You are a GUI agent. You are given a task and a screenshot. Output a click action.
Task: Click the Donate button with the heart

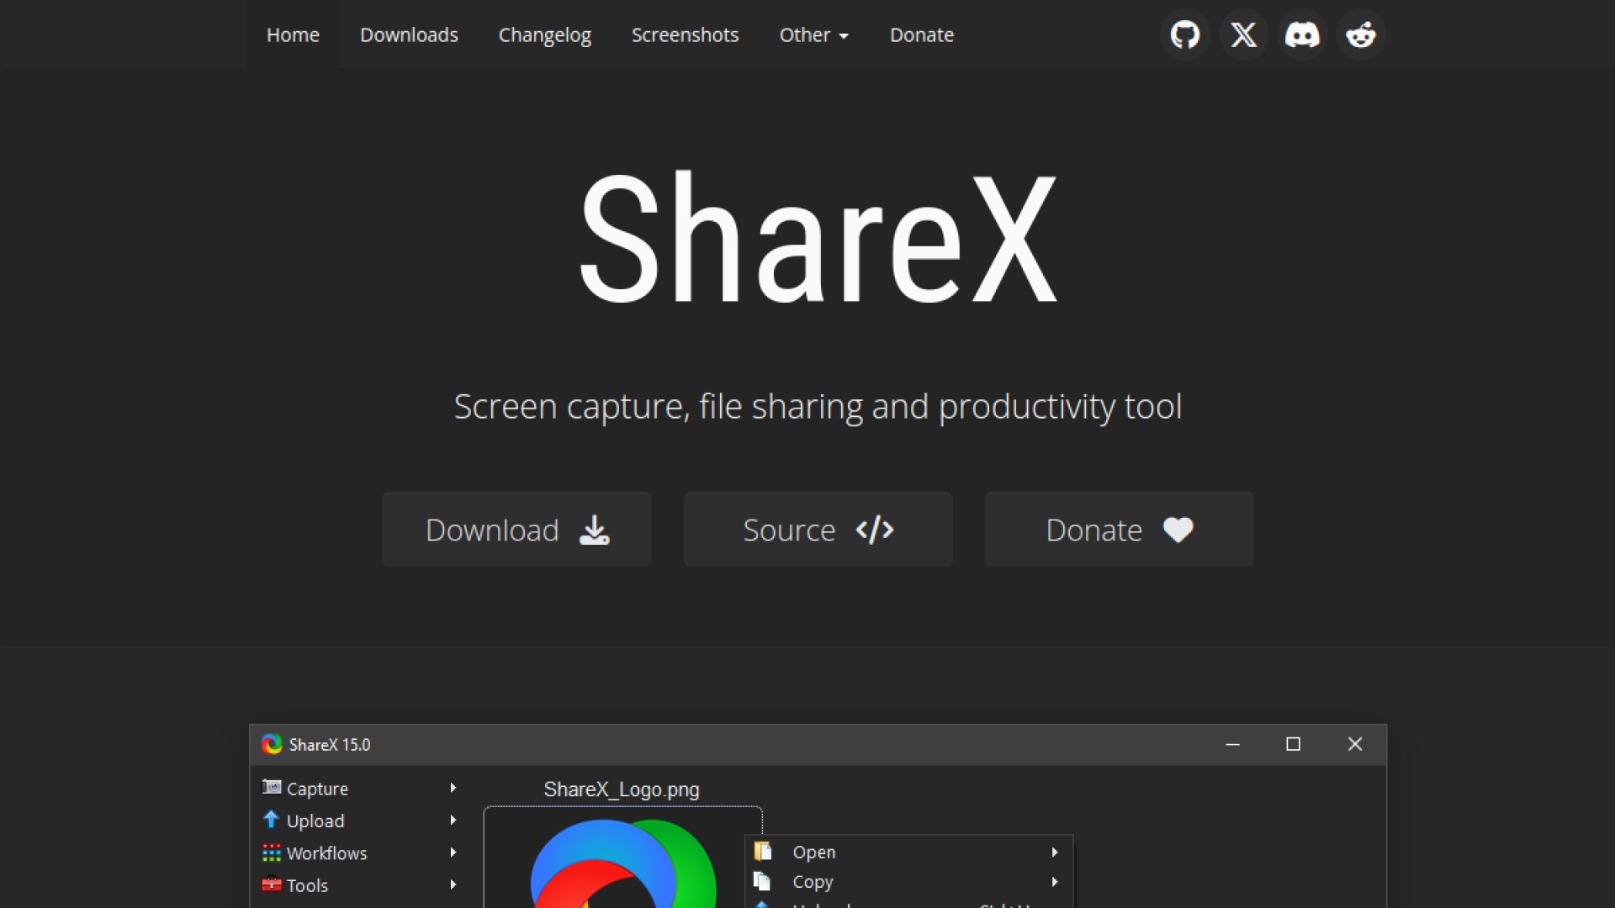[1119, 529]
